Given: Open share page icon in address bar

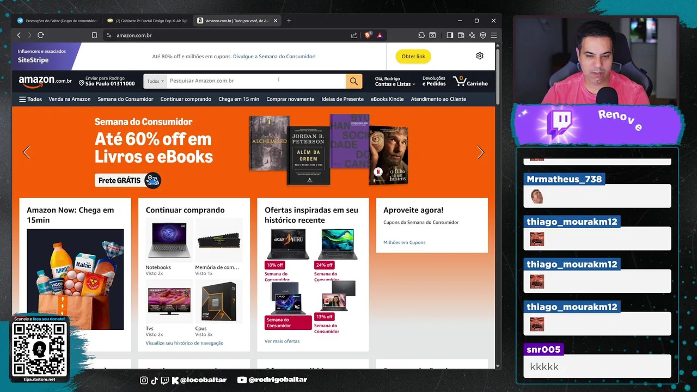Looking at the screenshot, I should [x=354, y=35].
